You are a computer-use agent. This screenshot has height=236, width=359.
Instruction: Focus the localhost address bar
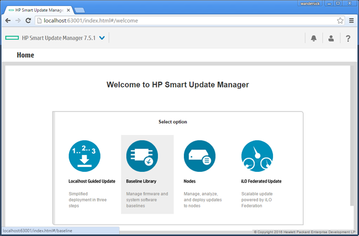[185, 21]
